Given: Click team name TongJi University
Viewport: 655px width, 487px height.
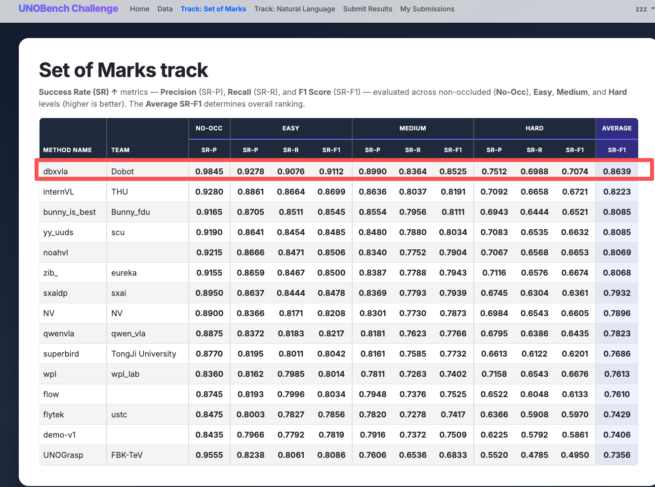Looking at the screenshot, I should (x=144, y=354).
